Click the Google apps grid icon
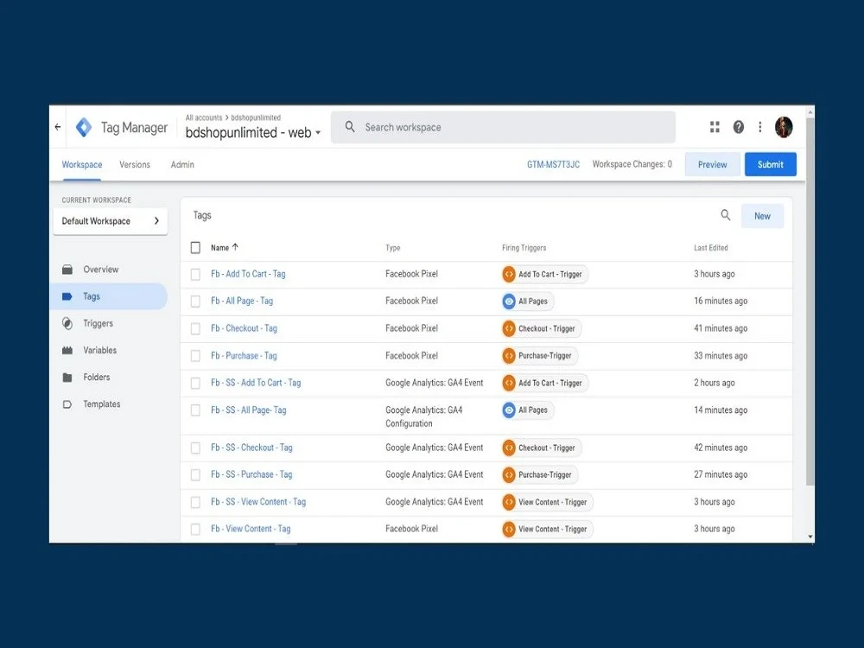Image resolution: width=864 pixels, height=648 pixels. 715,126
